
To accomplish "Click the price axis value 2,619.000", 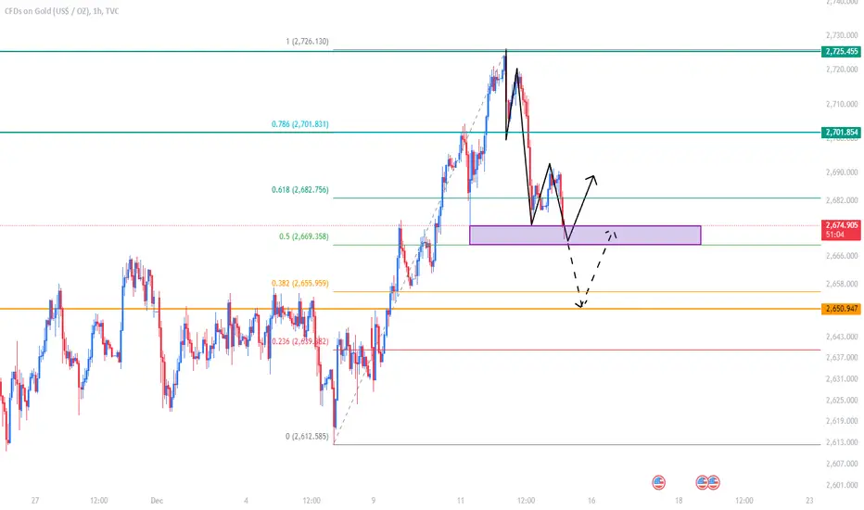I will (x=842, y=421).
